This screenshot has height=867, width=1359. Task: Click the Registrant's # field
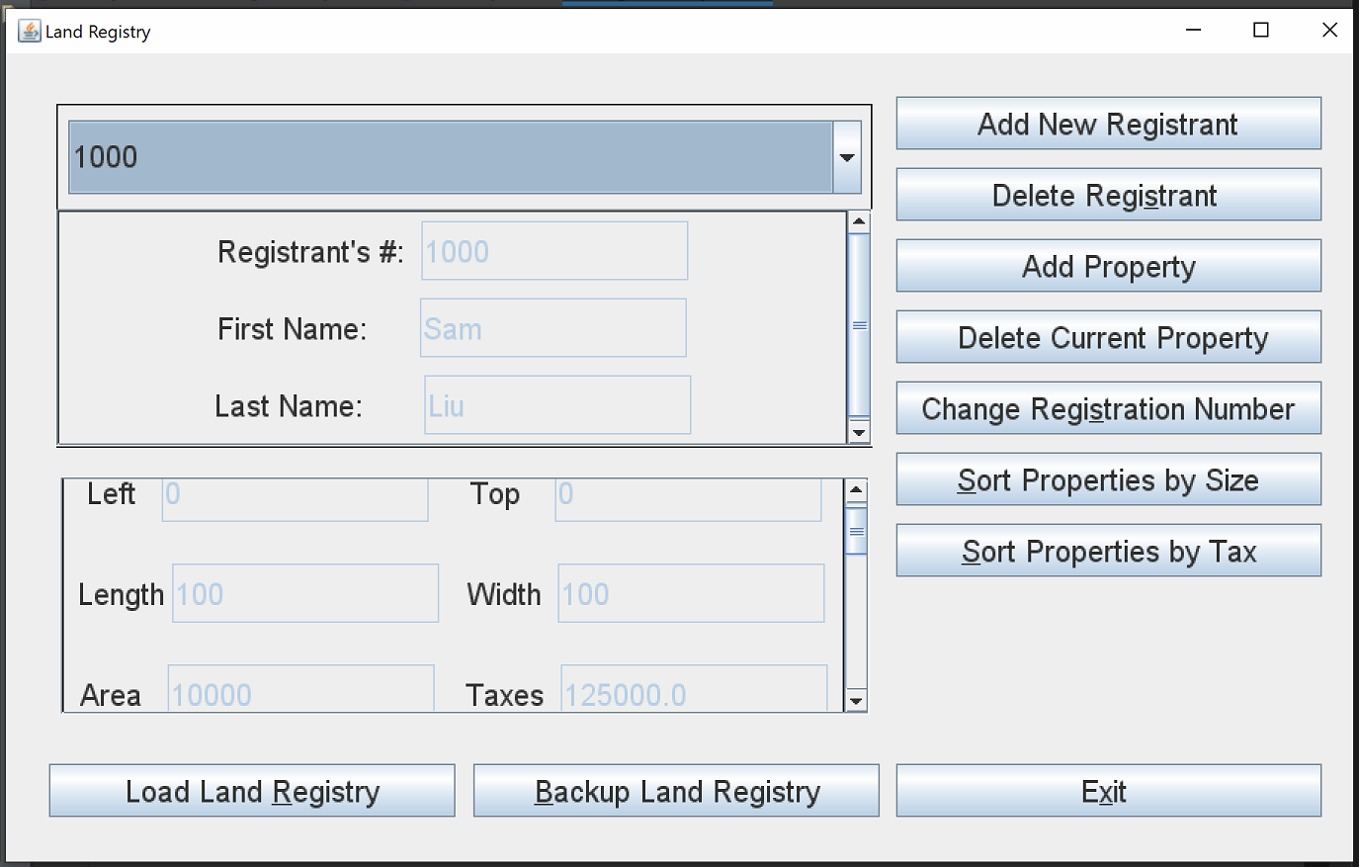coord(553,251)
